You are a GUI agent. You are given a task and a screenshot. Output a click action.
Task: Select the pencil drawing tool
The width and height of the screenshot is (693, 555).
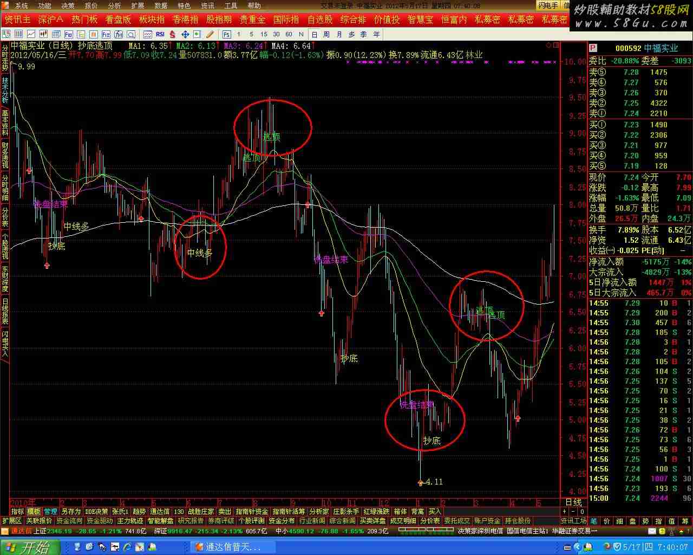tap(210, 34)
